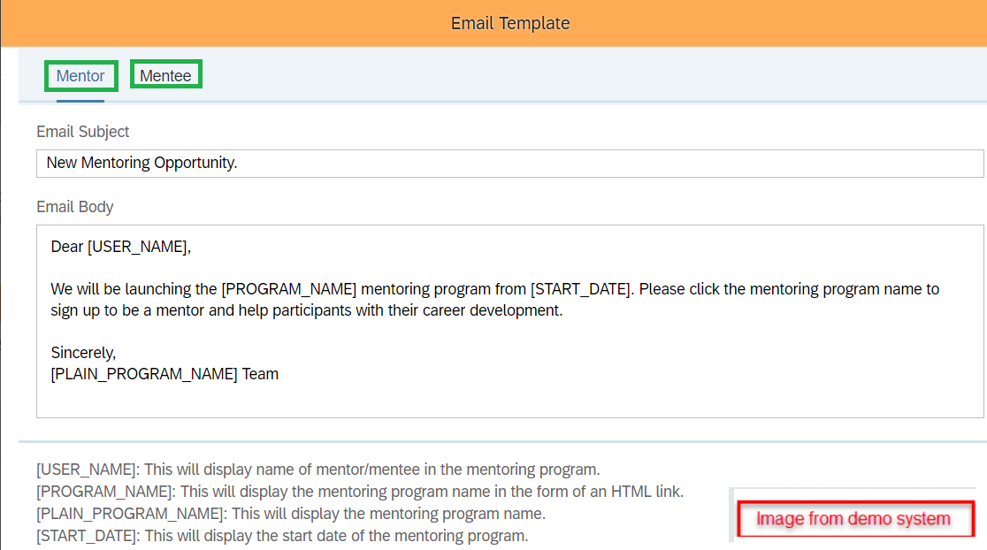
Task: Click '[PLAIN_PROGRAM_NAME] Team' signature line
Action: (x=164, y=374)
